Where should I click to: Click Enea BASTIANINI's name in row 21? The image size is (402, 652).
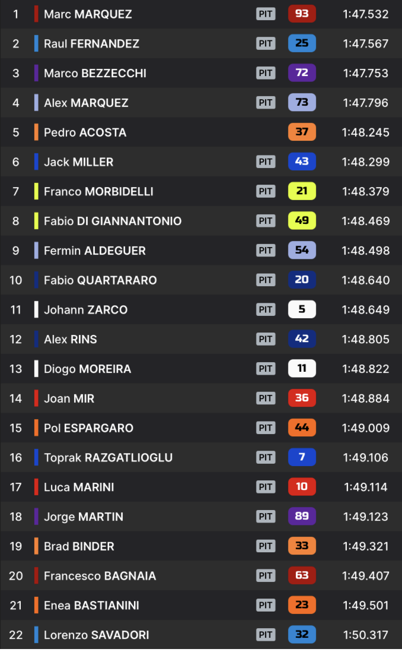pos(91,606)
